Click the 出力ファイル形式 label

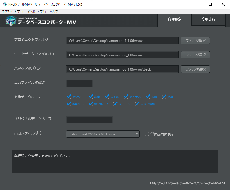click(28, 133)
